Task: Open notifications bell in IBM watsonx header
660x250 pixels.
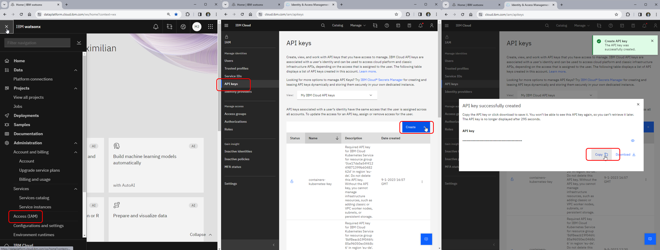Action: click(156, 27)
